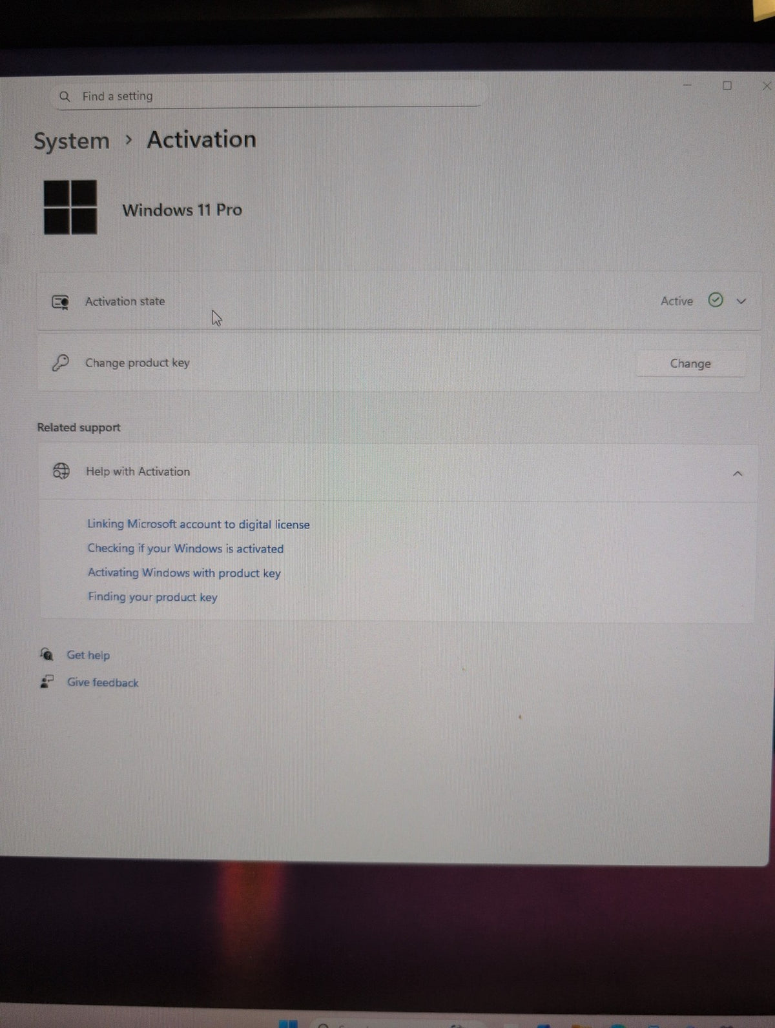Click the Activation breadcrumb title
Viewport: 775px width, 1028px height.
coord(201,139)
